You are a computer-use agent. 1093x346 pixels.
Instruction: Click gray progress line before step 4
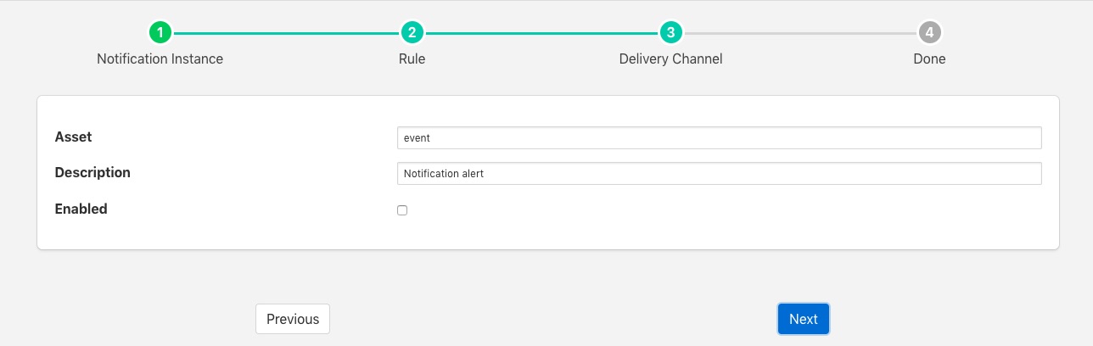click(799, 33)
